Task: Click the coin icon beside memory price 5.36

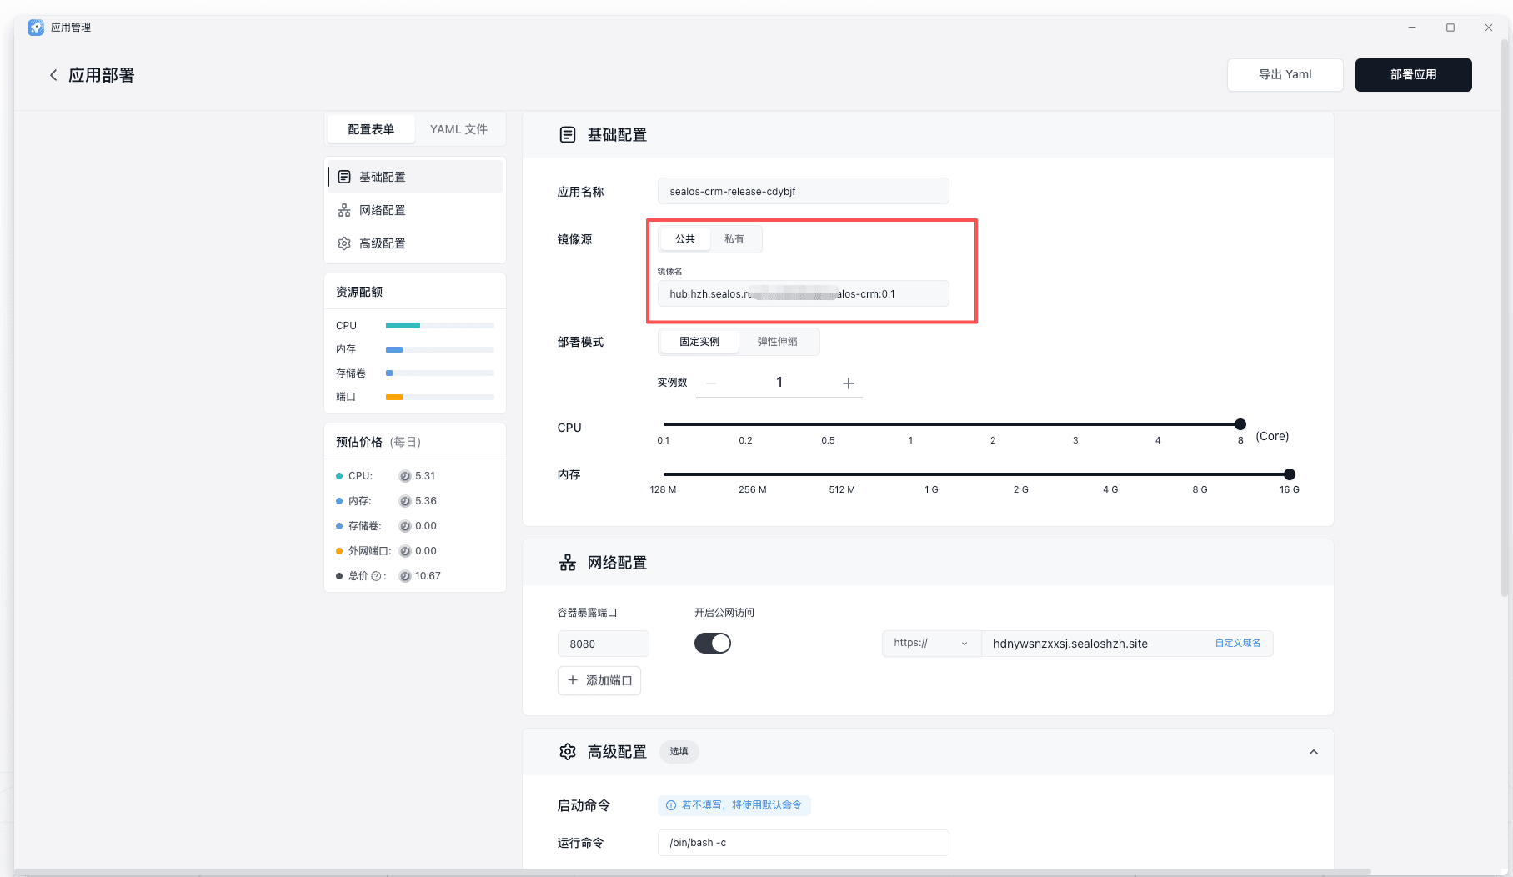Action: 405,501
